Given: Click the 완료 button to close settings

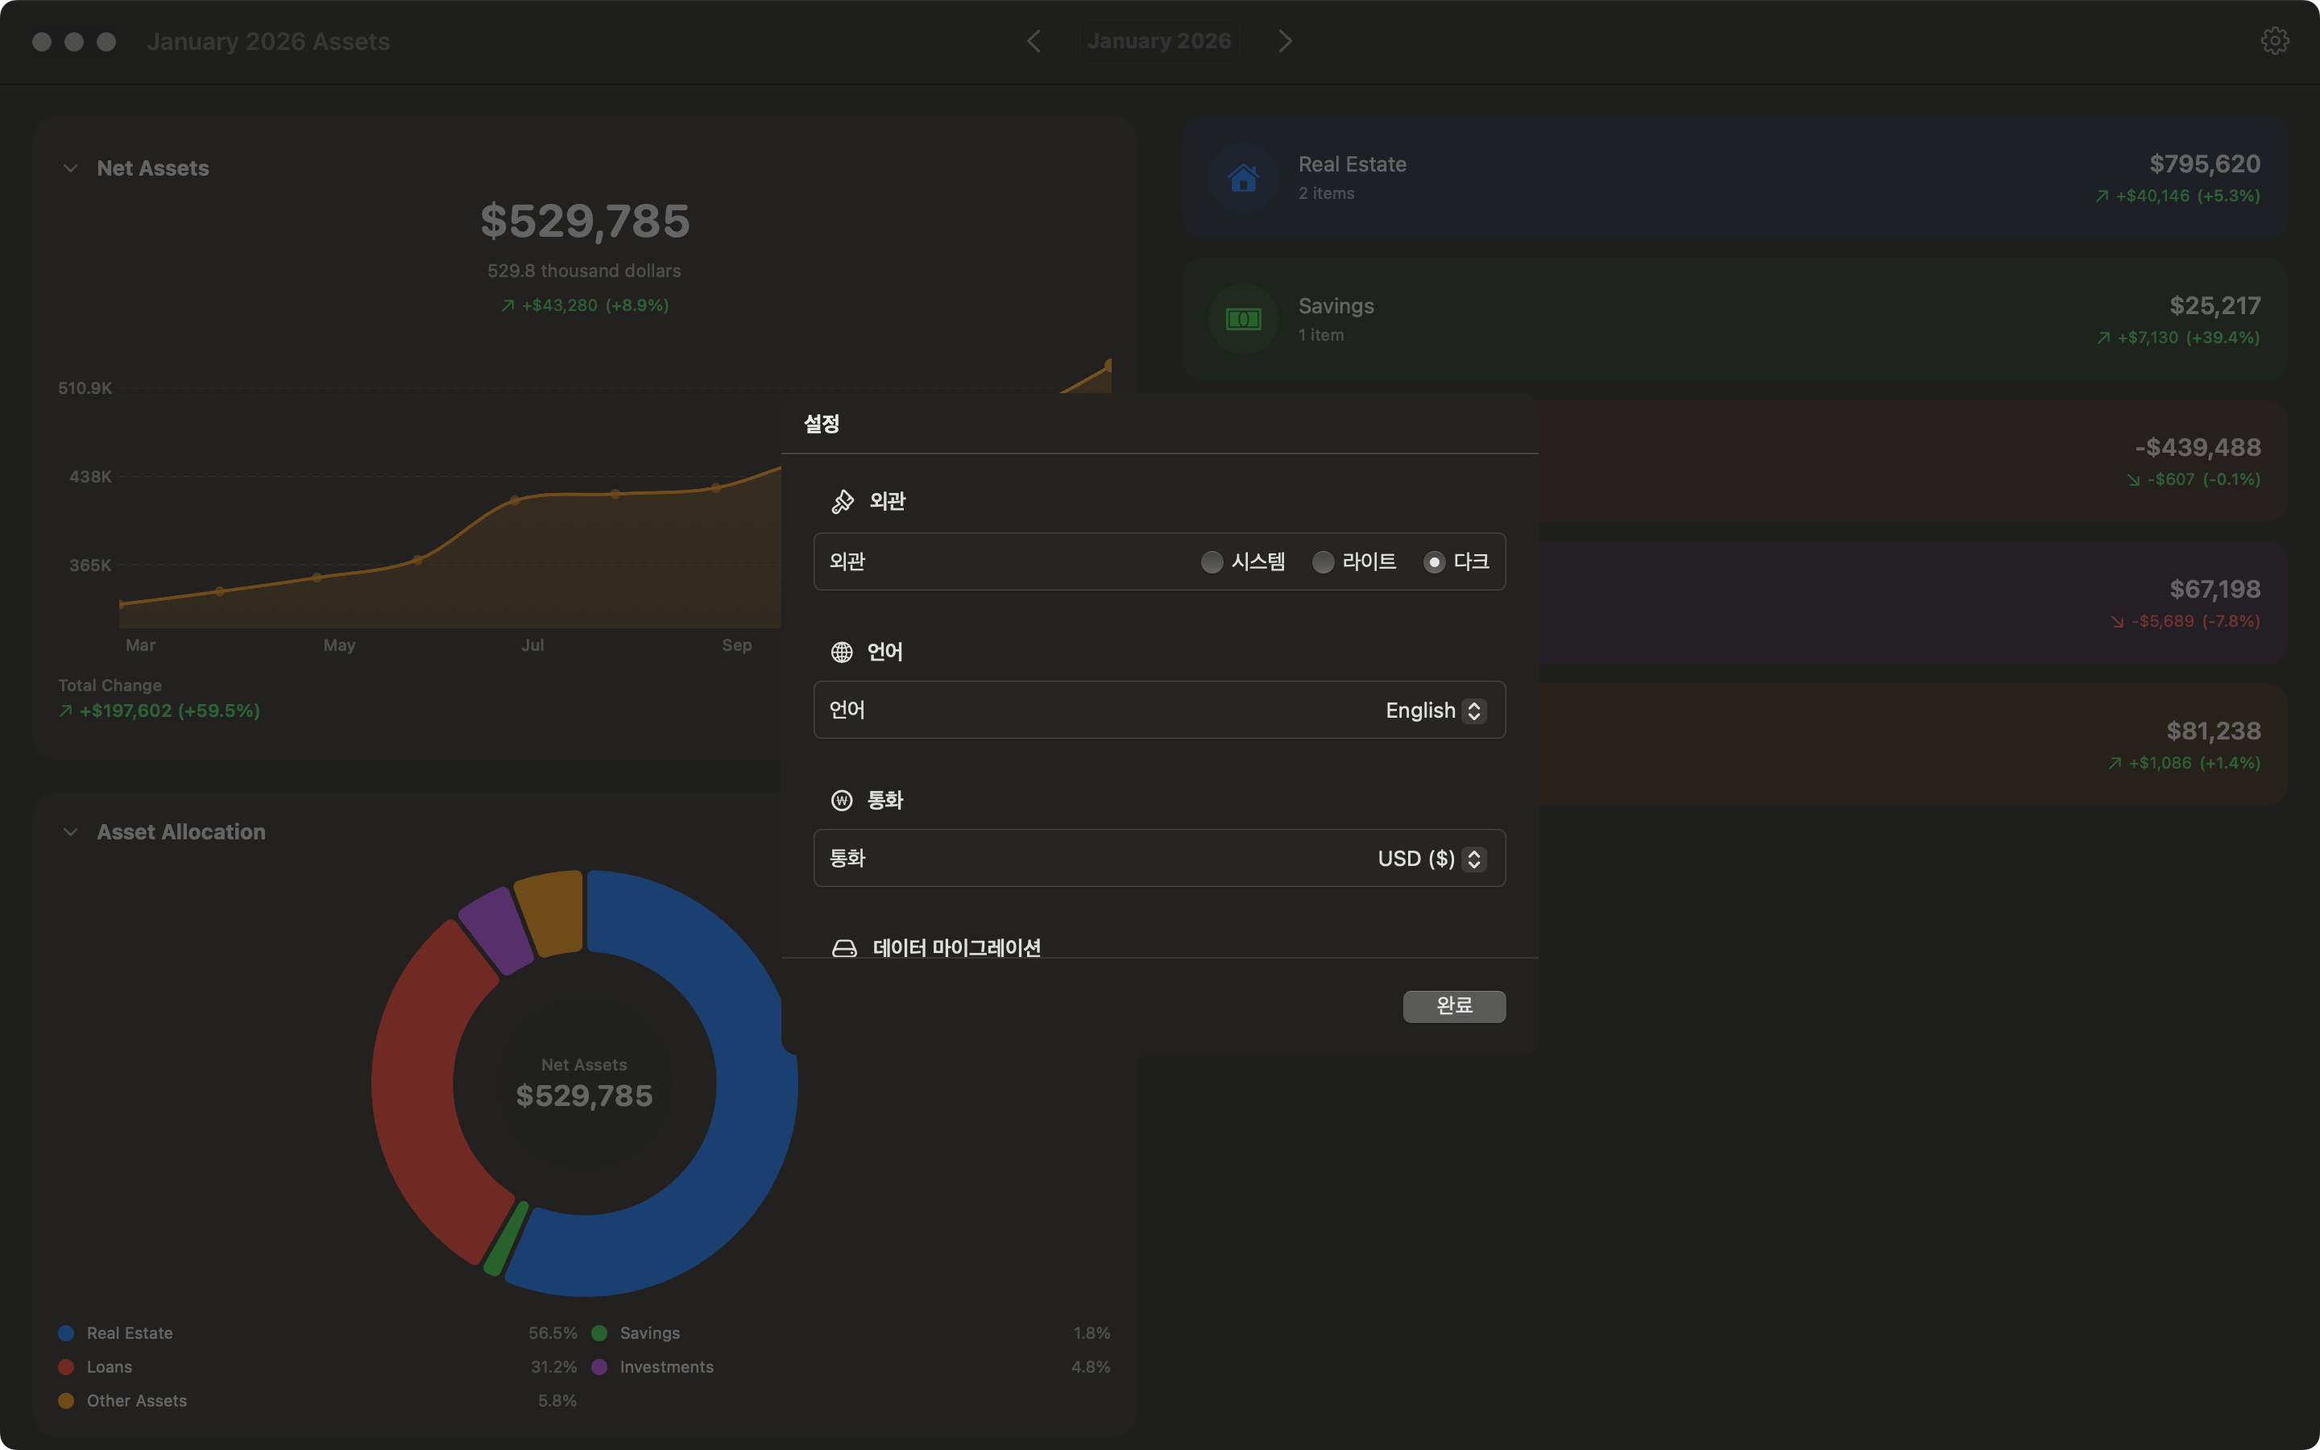Looking at the screenshot, I should [x=1454, y=1006].
